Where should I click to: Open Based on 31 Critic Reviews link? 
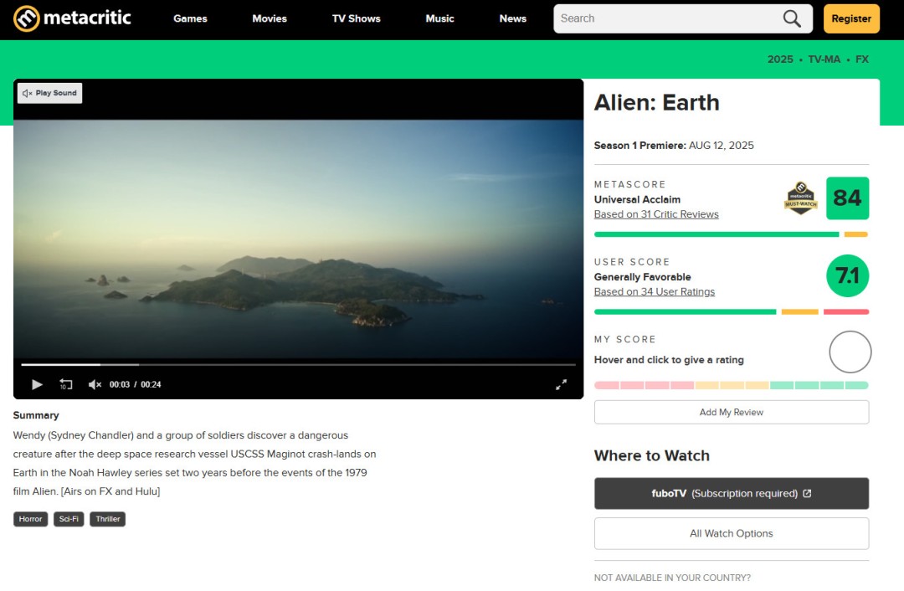pos(656,214)
